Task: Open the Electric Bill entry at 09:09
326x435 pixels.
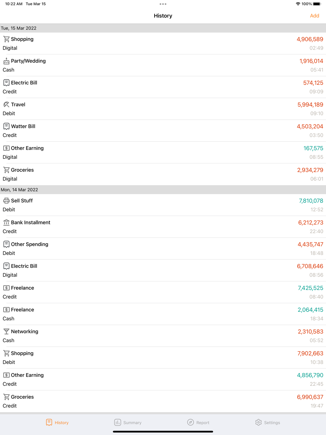Action: coord(163,87)
